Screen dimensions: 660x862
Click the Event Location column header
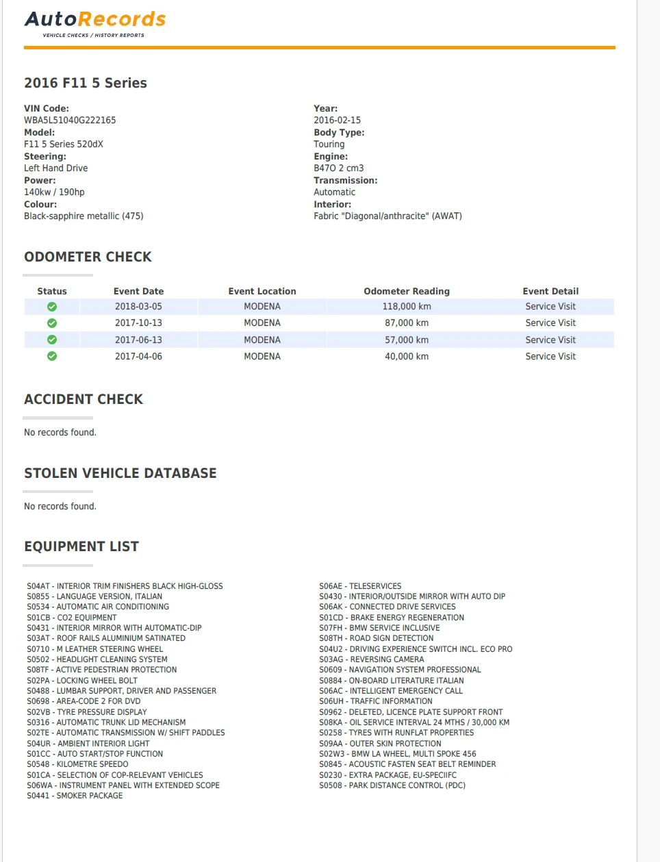click(x=262, y=291)
